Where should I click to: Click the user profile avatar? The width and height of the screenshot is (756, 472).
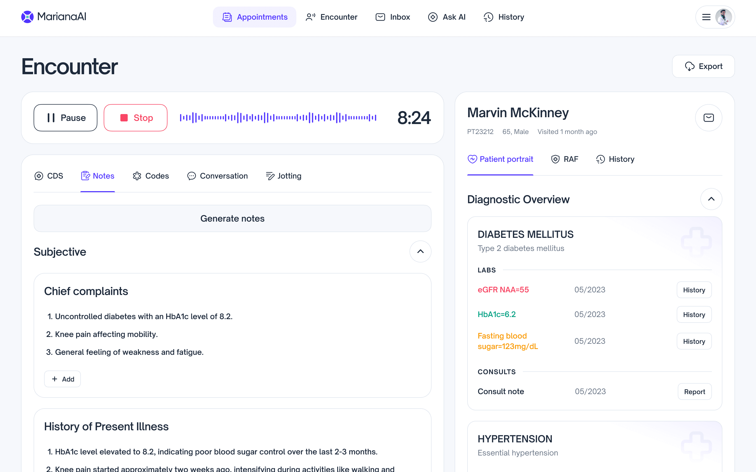pos(723,17)
